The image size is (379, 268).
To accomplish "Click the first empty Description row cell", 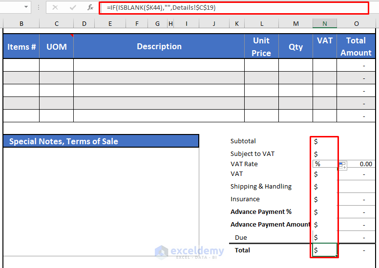I will point(159,65).
